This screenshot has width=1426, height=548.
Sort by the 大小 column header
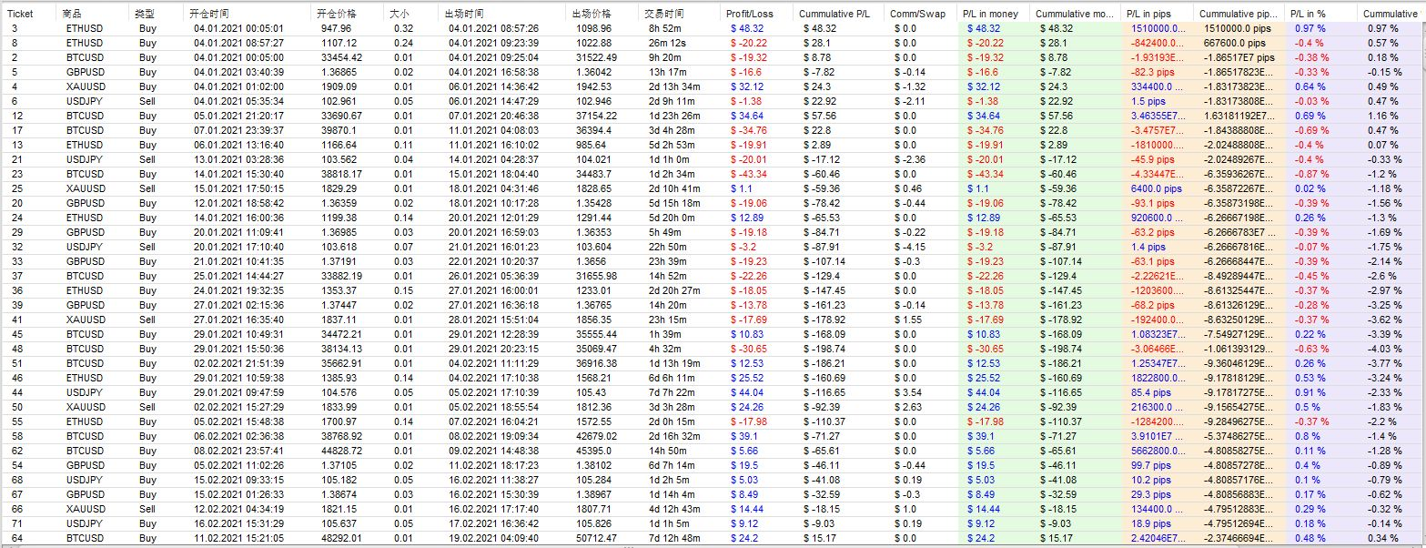click(x=399, y=15)
